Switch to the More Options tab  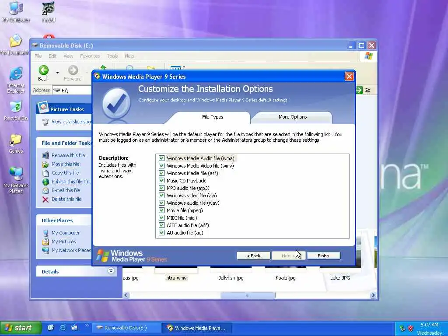pyautogui.click(x=293, y=117)
